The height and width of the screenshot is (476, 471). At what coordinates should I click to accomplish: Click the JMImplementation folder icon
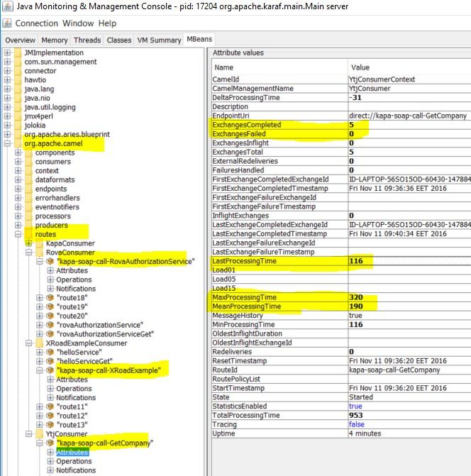(18, 52)
